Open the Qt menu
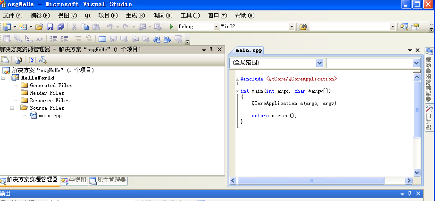The width and height of the screenshot is (435, 201). click(x=88, y=16)
